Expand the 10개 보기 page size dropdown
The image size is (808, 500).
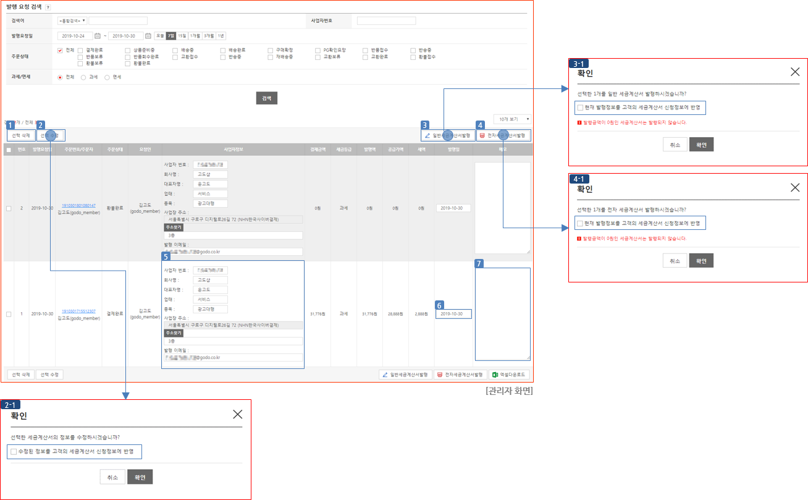pyautogui.click(x=511, y=118)
